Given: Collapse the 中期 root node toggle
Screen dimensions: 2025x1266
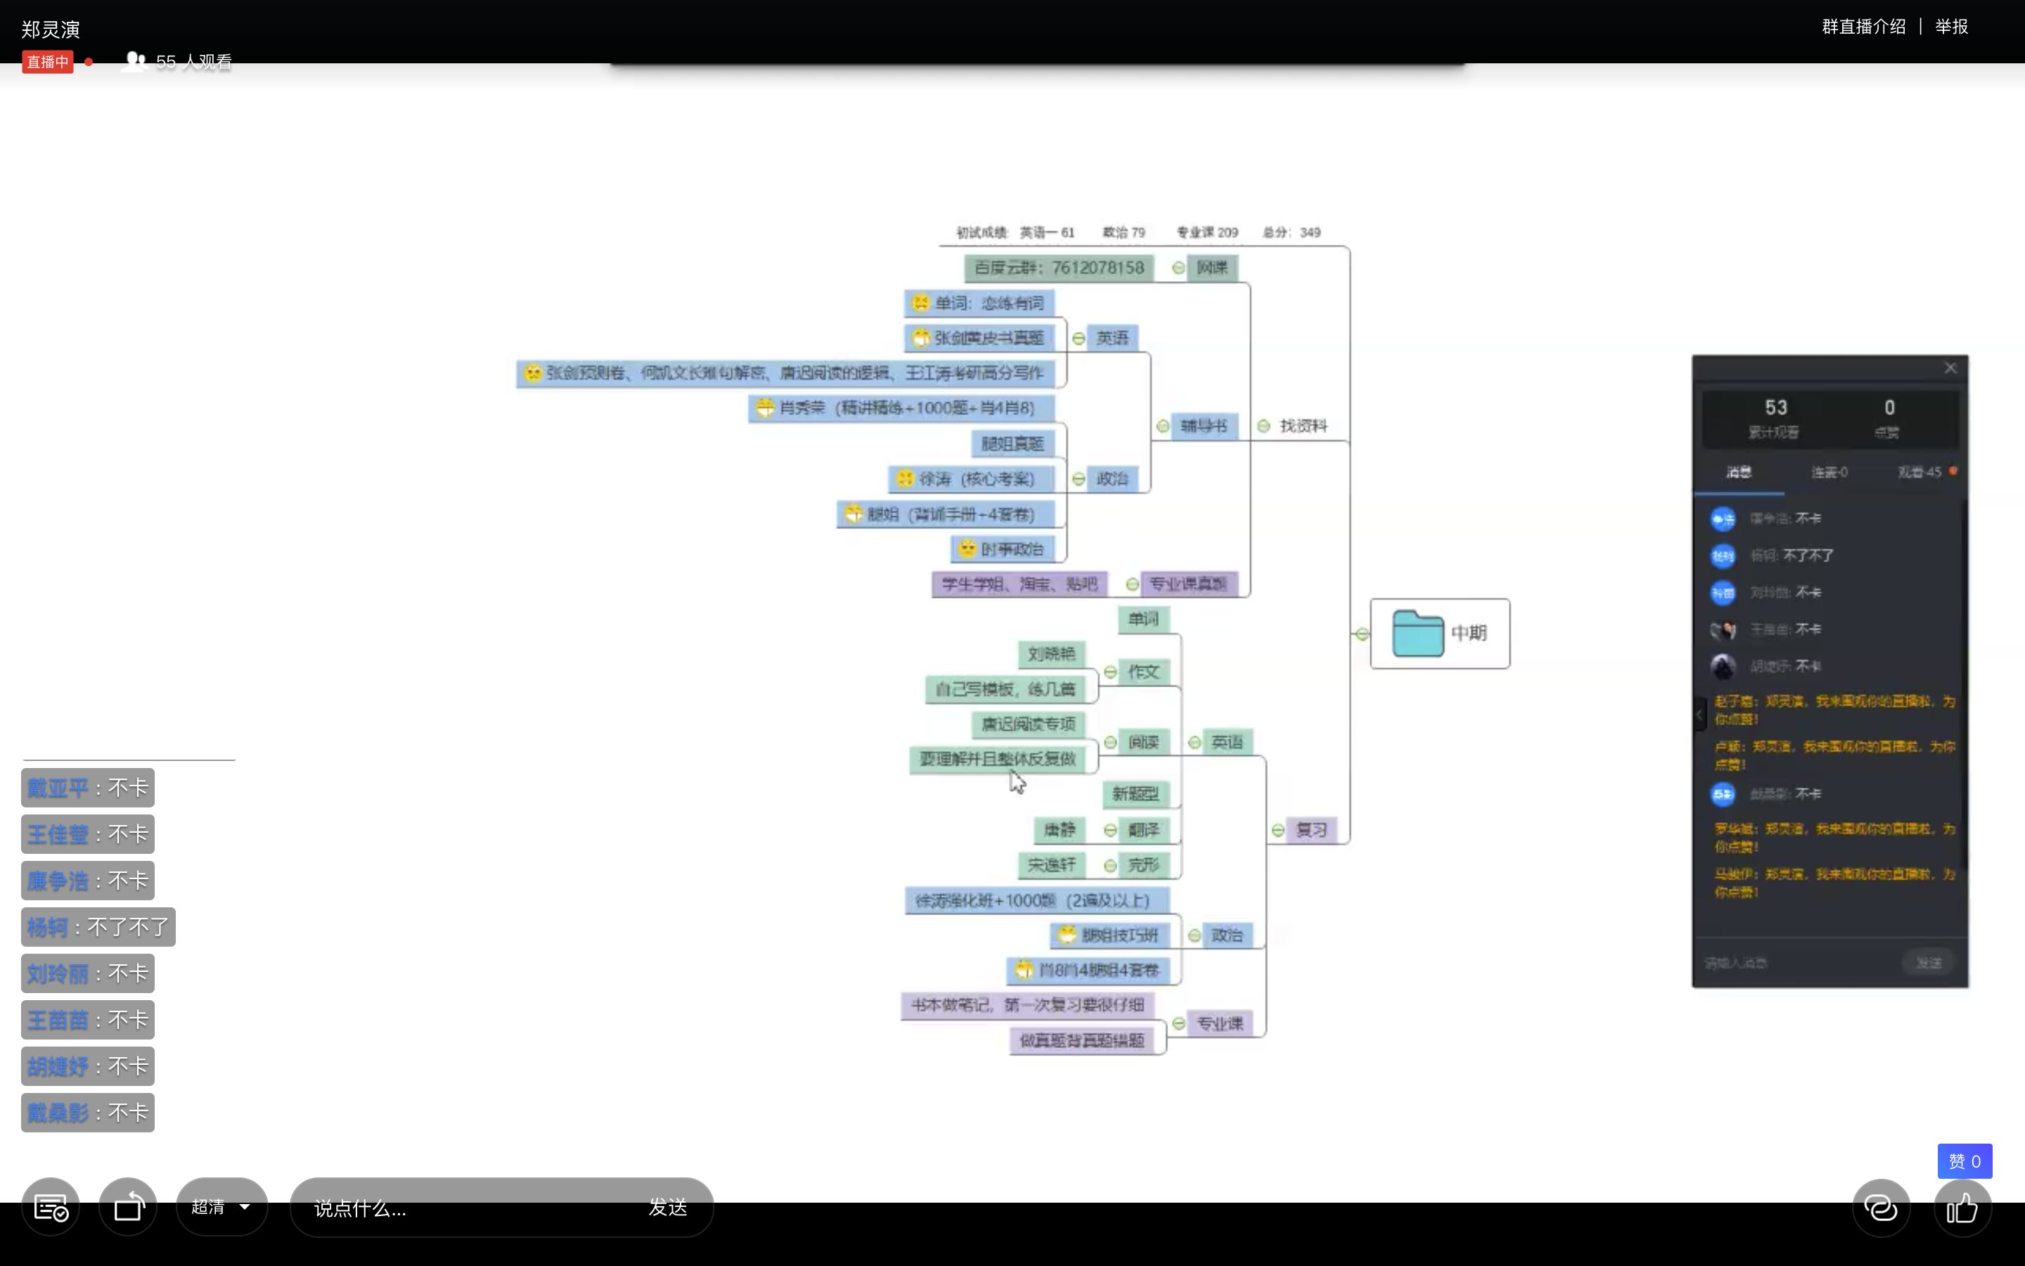Looking at the screenshot, I should pos(1362,634).
